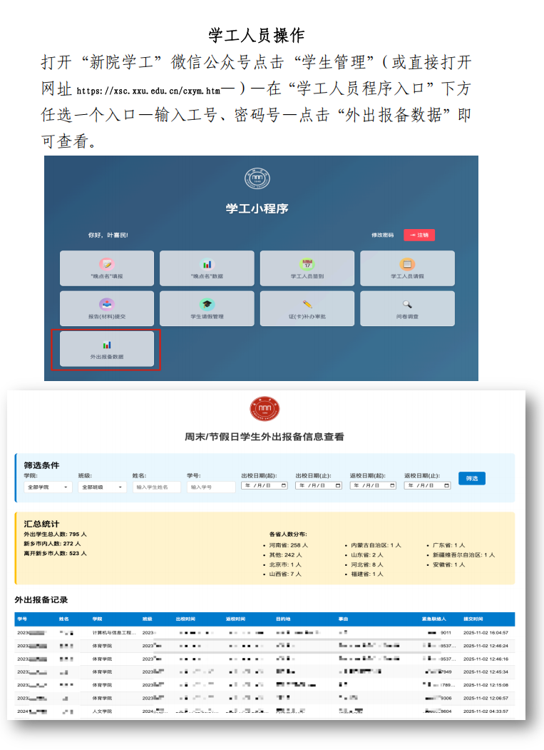Open the "晚点名"填报 tile icon
The height and width of the screenshot is (750, 544).
coord(107,264)
